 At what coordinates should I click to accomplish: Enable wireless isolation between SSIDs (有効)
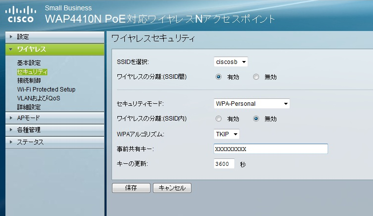[219, 77]
